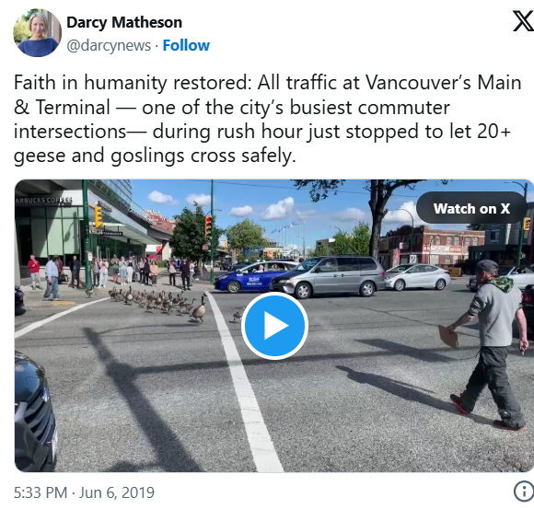Screen dimensions: 534x509
Task: Click the white sedan in the video
Action: 418,276
